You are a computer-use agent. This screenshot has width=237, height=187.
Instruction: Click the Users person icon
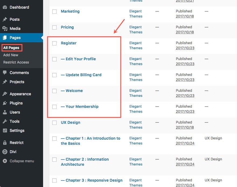[x=5, y=112]
